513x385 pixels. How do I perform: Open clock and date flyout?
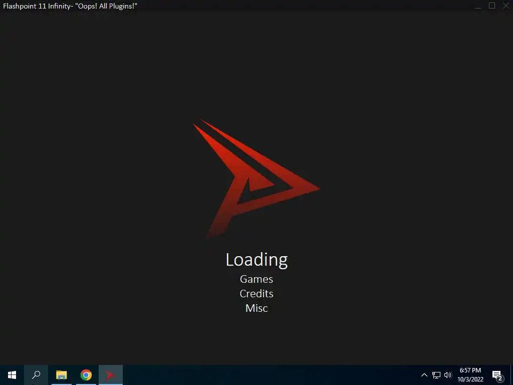[x=470, y=375]
